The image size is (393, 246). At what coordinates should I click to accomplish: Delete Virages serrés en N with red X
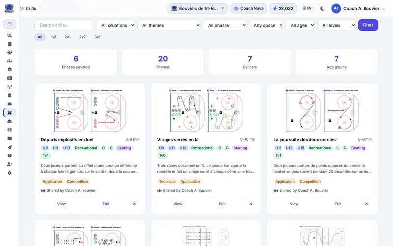(251, 204)
